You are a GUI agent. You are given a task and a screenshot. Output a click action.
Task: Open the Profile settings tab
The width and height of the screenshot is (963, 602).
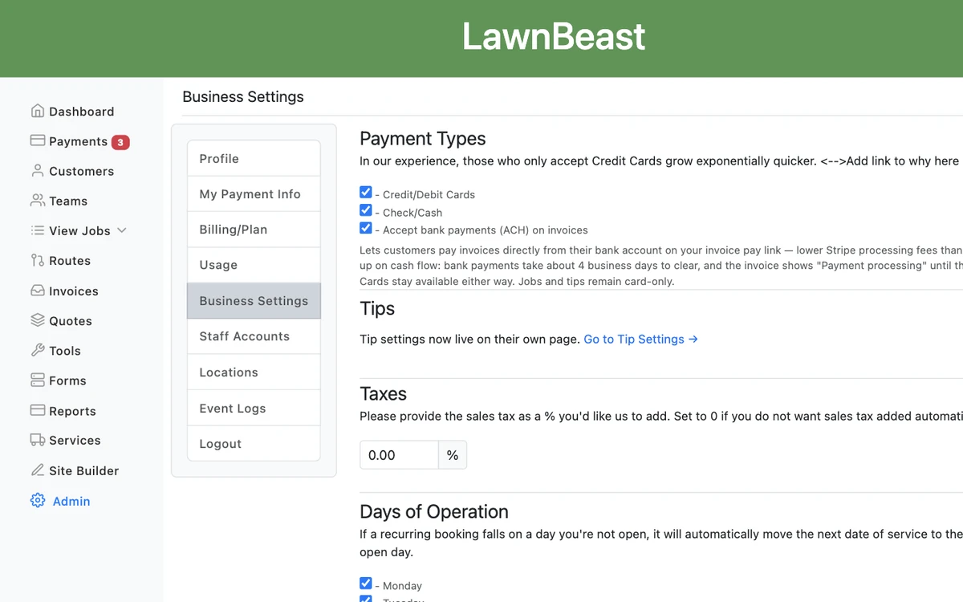(x=254, y=158)
